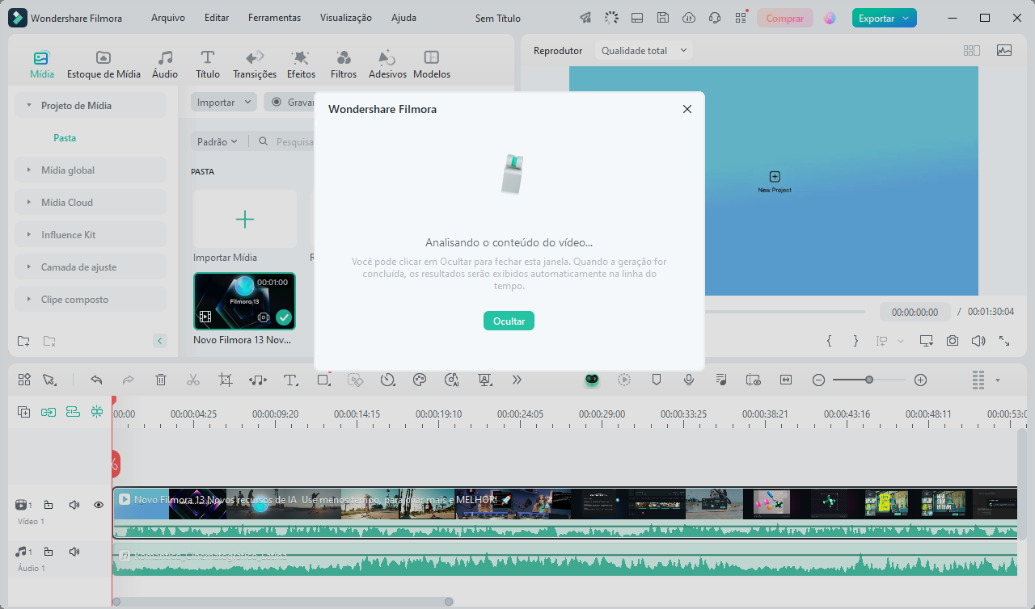This screenshot has height=609, width=1035.
Task: Open the speed clock icon
Action: coord(387,380)
